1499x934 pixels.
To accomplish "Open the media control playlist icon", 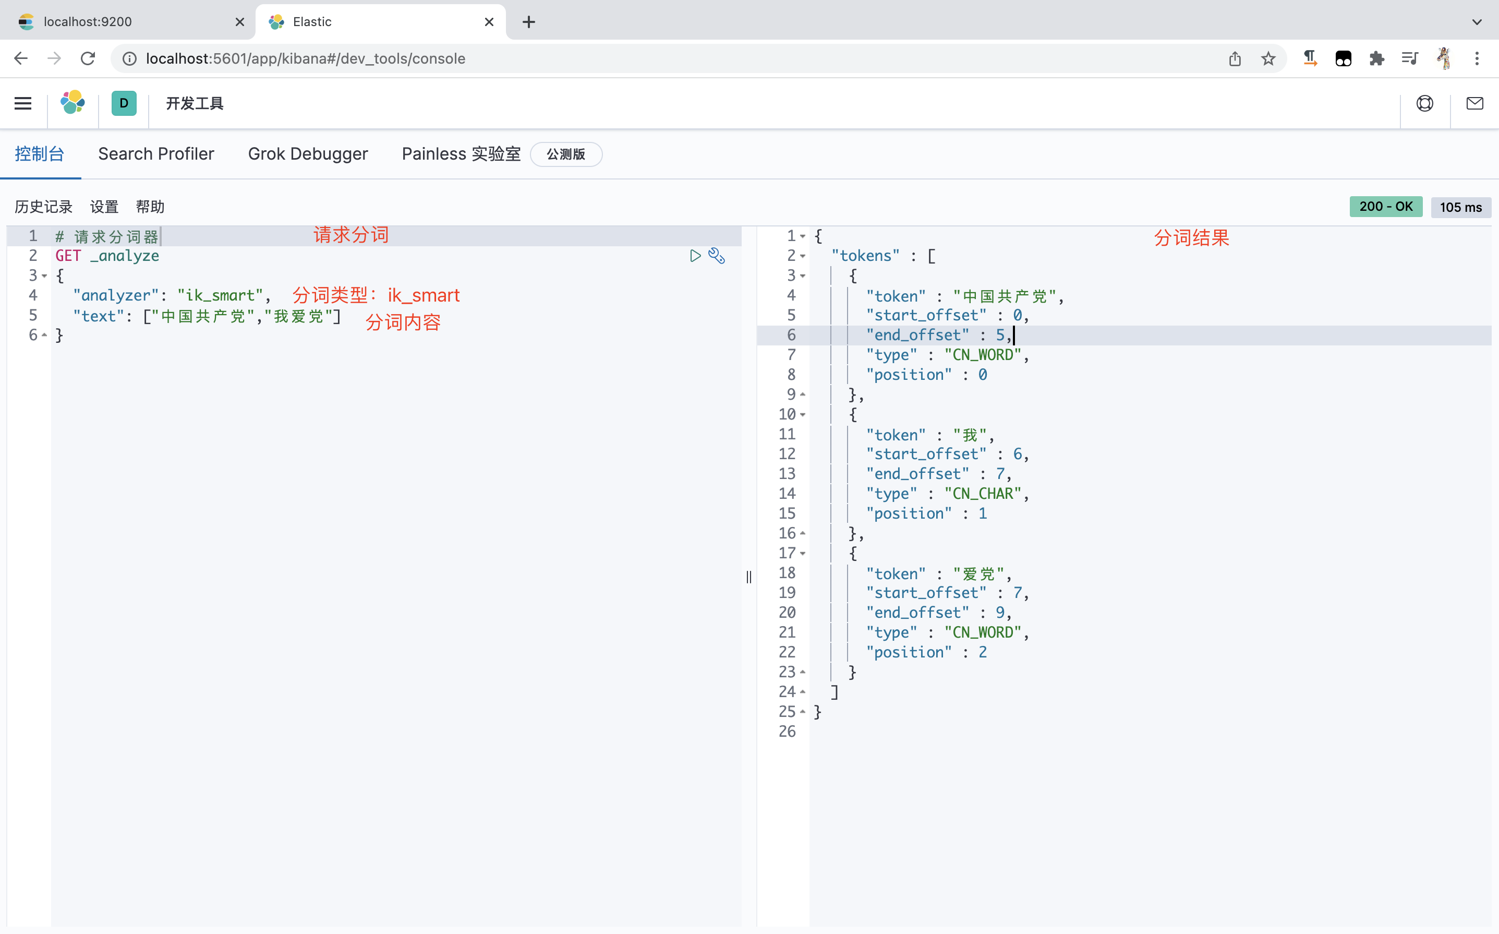I will point(1410,58).
